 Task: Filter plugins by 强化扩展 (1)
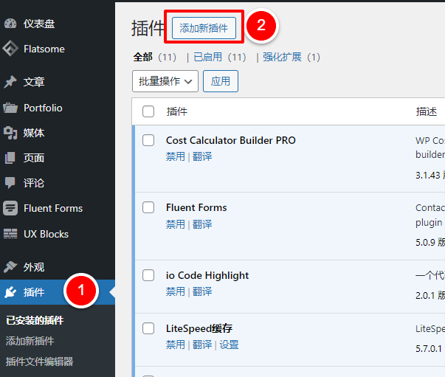292,57
